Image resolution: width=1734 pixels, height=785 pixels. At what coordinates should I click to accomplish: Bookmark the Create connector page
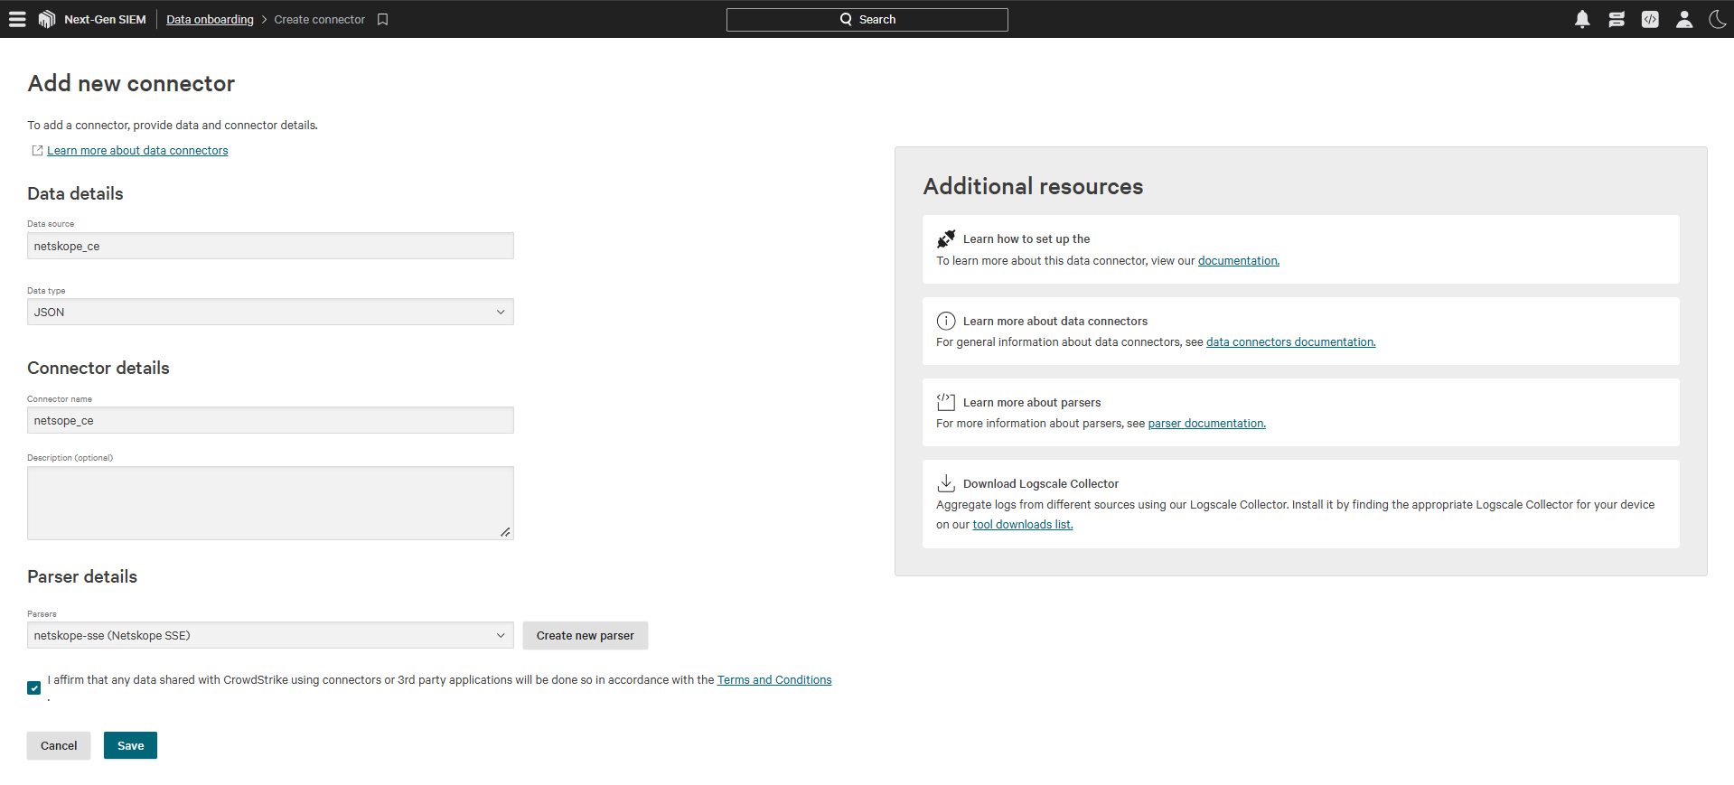pos(383,19)
